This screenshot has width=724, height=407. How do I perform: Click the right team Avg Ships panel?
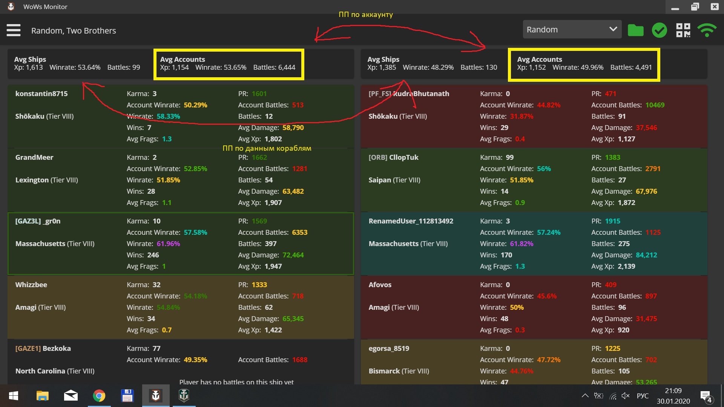(x=432, y=64)
